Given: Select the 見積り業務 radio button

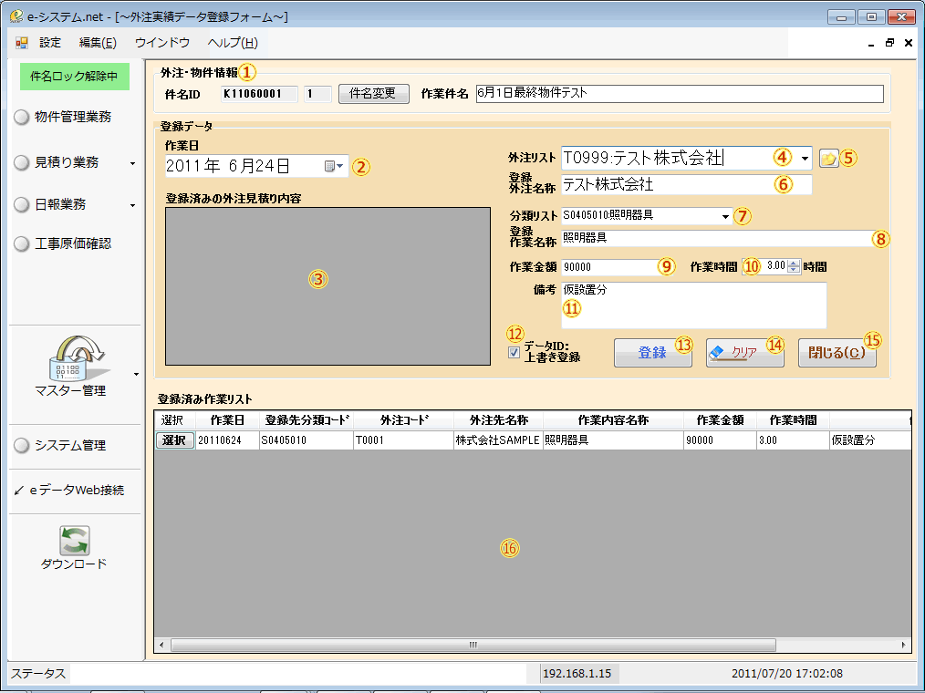Looking at the screenshot, I should point(22,163).
